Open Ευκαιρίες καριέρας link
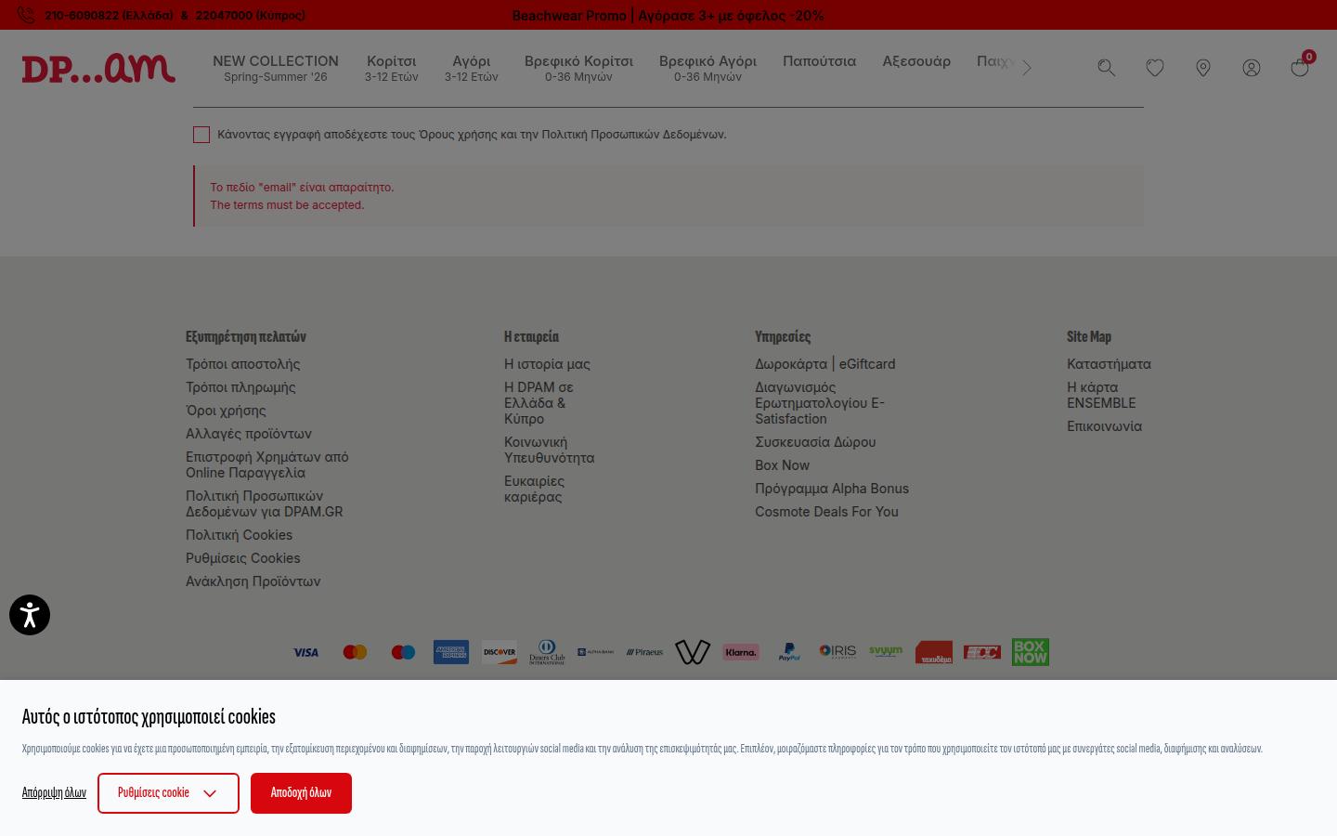1337x836 pixels. point(534,489)
